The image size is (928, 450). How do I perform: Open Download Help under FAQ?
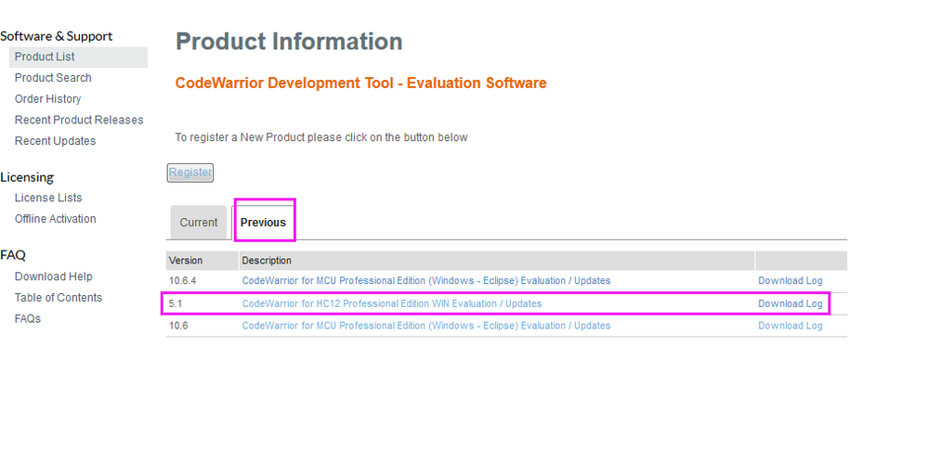pyautogui.click(x=54, y=276)
